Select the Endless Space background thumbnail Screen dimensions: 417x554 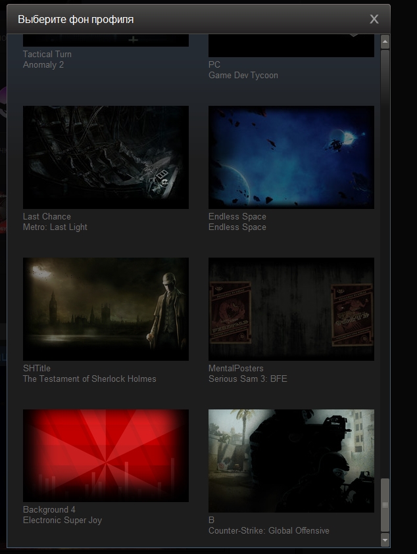pos(291,157)
